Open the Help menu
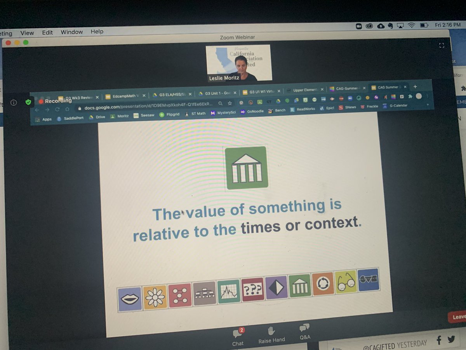Screen dimensions: 466x350 97,31
